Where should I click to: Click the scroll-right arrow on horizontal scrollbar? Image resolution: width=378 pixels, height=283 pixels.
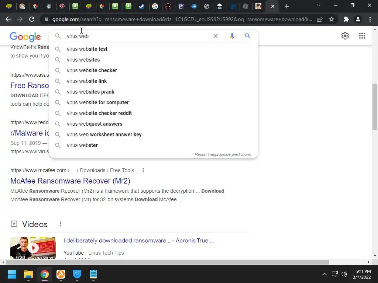369,262
